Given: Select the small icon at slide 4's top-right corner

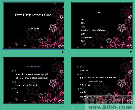Looking at the screenshot, I should 123,59.
